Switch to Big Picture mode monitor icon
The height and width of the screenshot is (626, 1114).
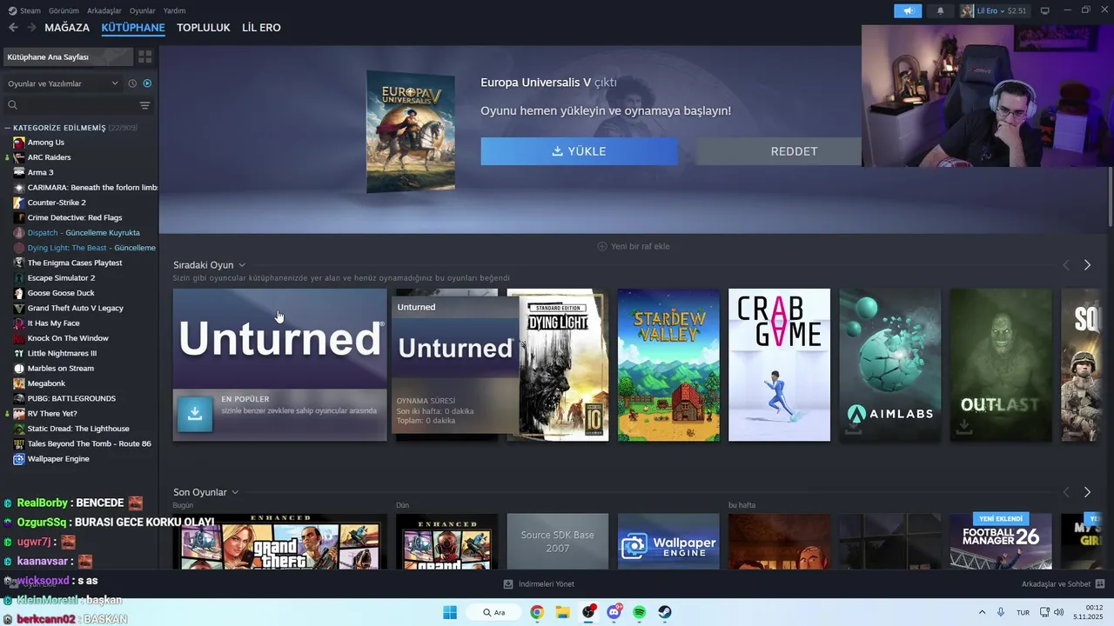[1045, 10]
